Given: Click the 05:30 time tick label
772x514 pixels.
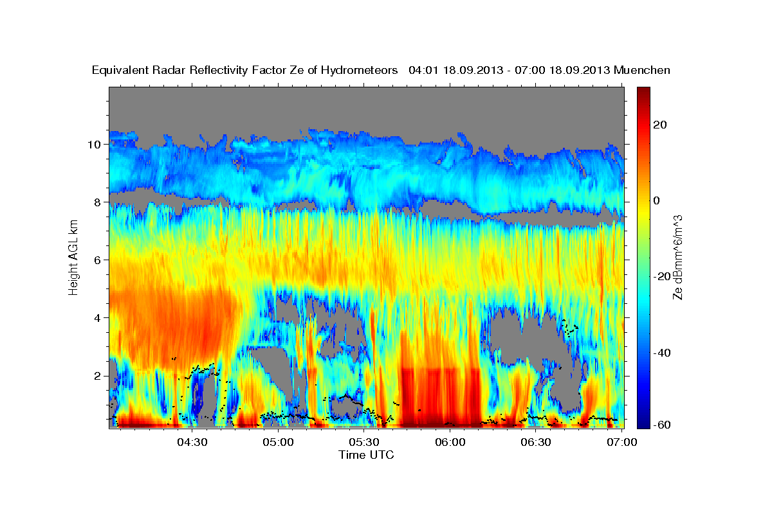Looking at the screenshot, I should (364, 442).
